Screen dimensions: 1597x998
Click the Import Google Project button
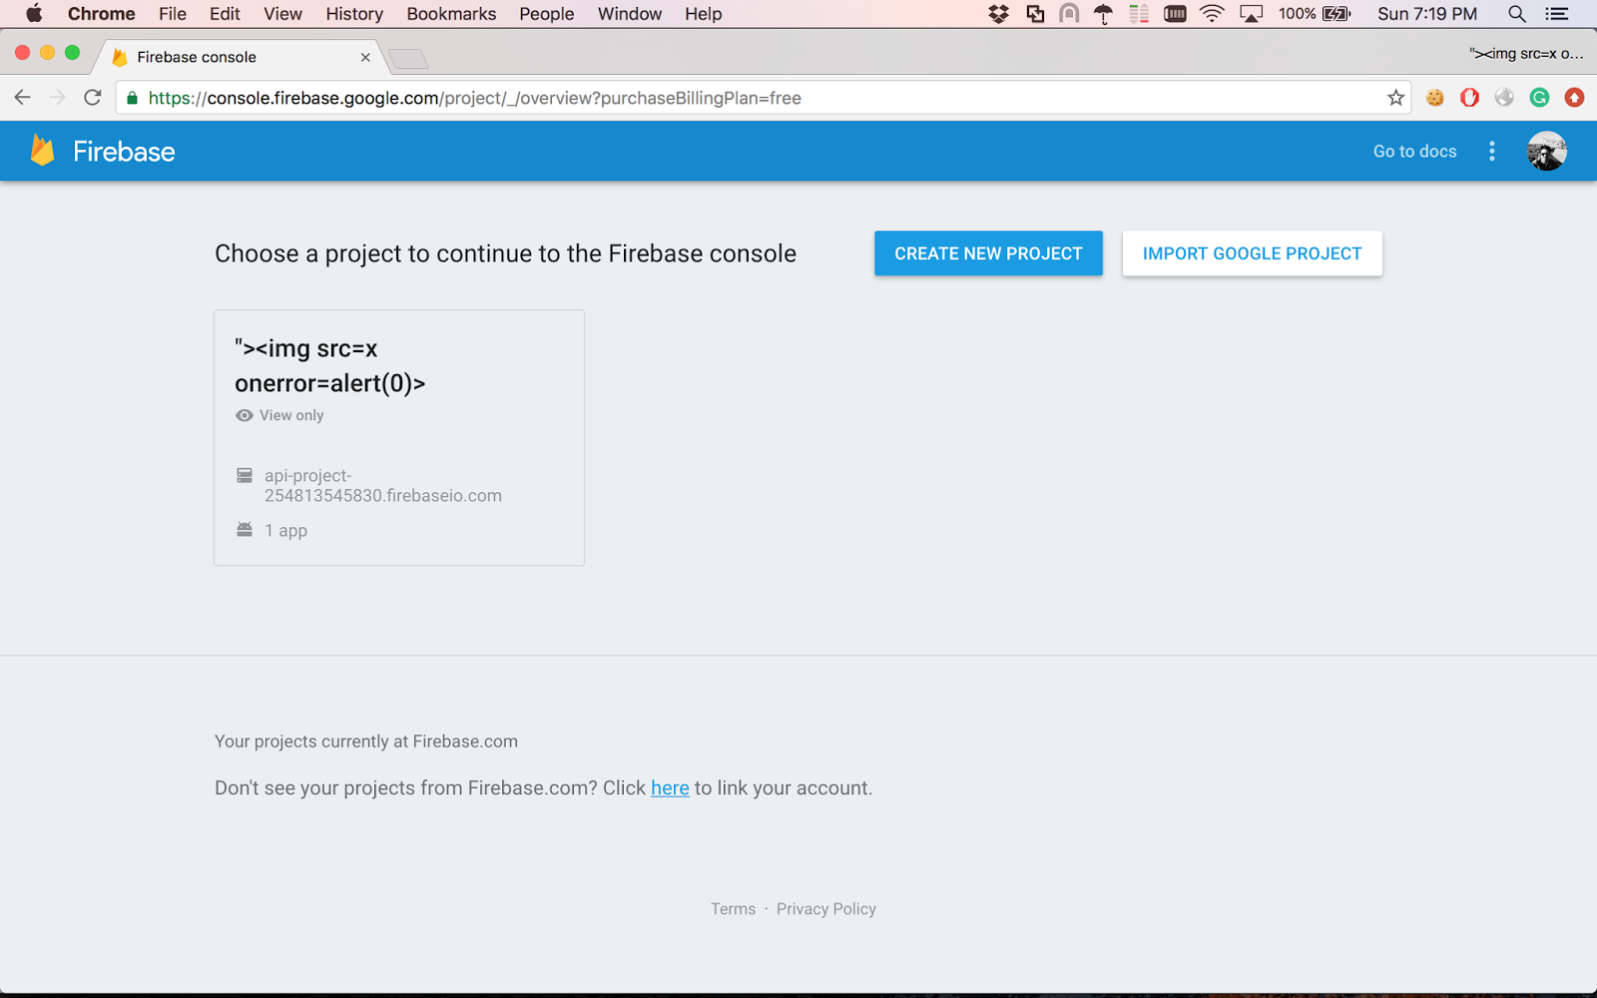pyautogui.click(x=1252, y=252)
